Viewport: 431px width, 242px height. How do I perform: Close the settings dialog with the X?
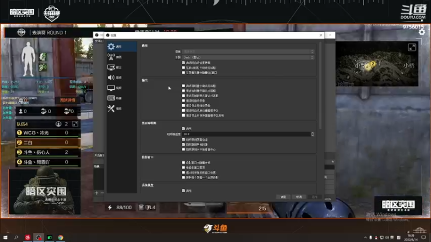click(321, 35)
